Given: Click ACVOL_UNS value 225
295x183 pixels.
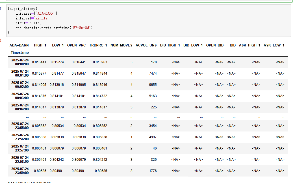Looking at the screenshot, I should point(154,107).
